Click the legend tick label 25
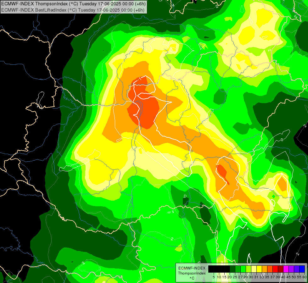Screen dimensions: 308x283 pos(235,277)
